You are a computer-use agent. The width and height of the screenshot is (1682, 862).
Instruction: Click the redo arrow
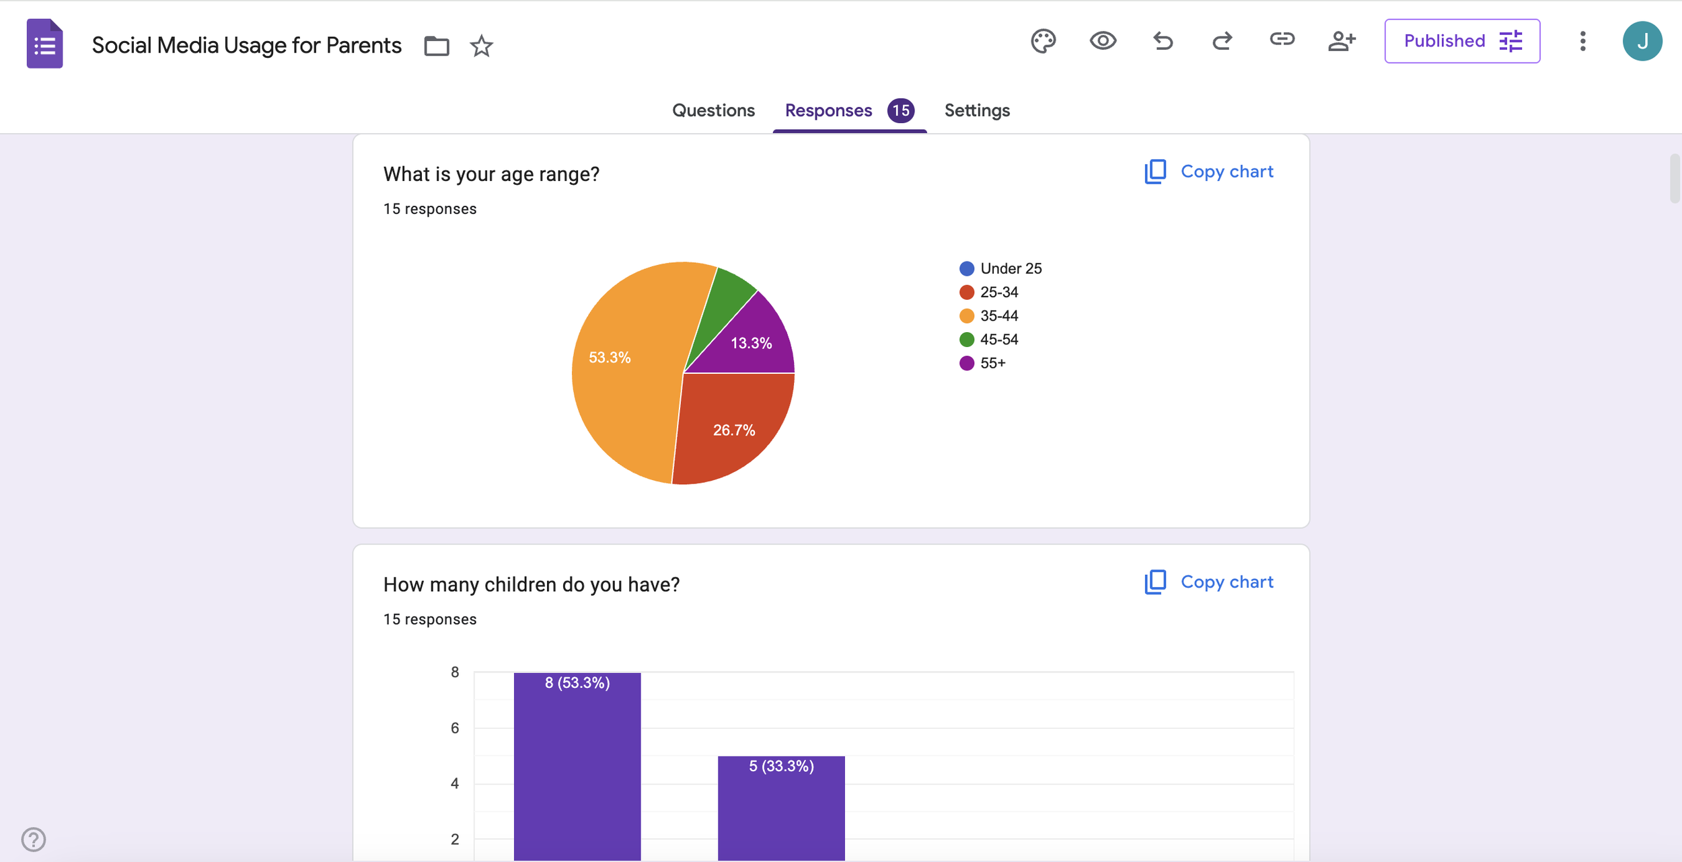pos(1222,41)
